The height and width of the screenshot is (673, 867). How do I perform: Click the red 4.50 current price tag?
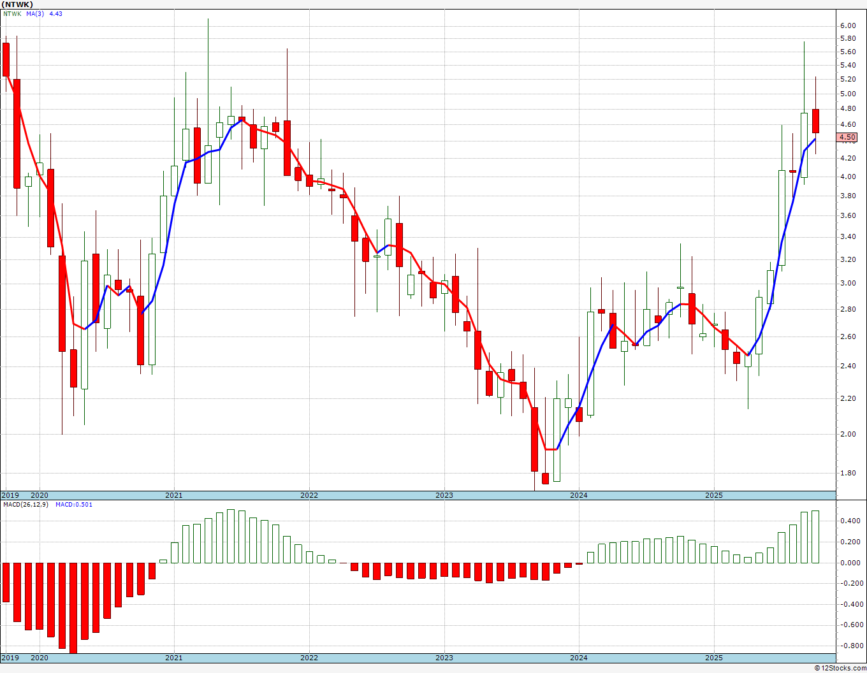coord(847,137)
